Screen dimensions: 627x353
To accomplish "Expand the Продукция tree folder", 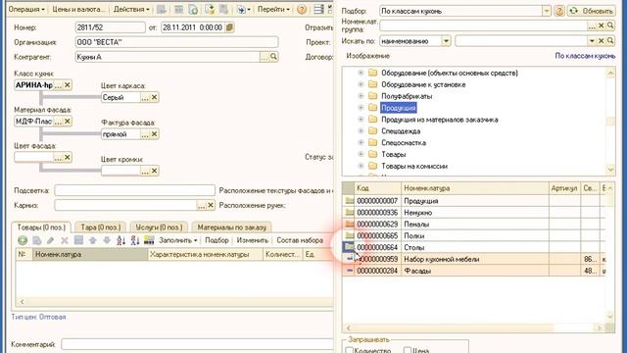I will coord(361,108).
